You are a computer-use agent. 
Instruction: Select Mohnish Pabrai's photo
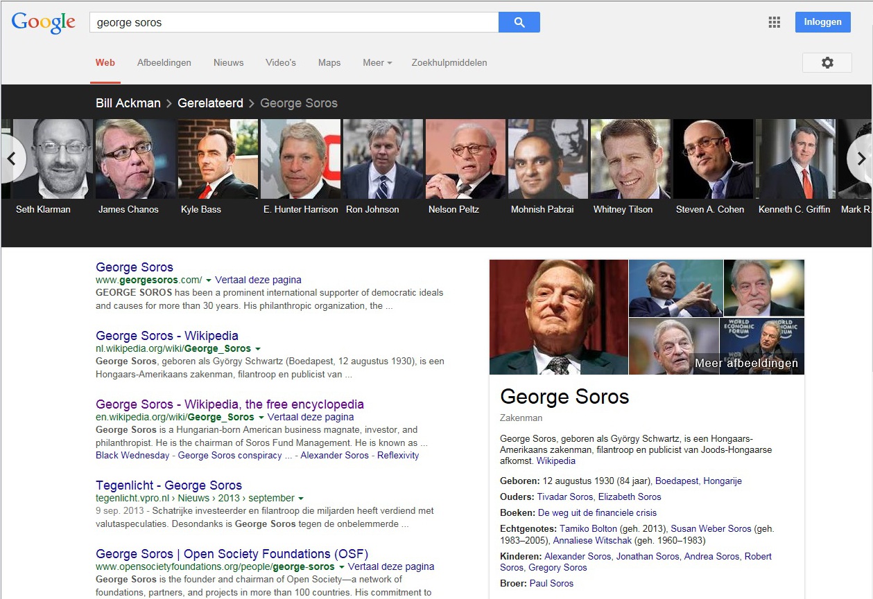(x=548, y=159)
